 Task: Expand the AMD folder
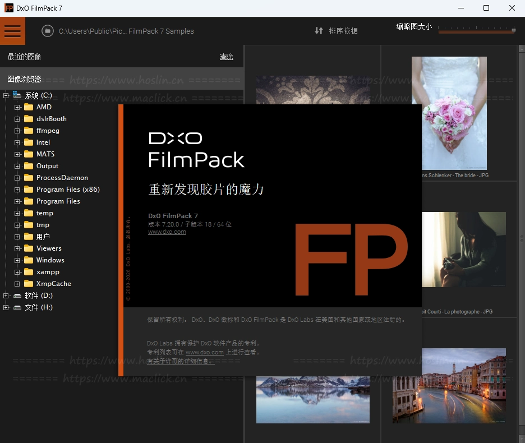coord(17,107)
